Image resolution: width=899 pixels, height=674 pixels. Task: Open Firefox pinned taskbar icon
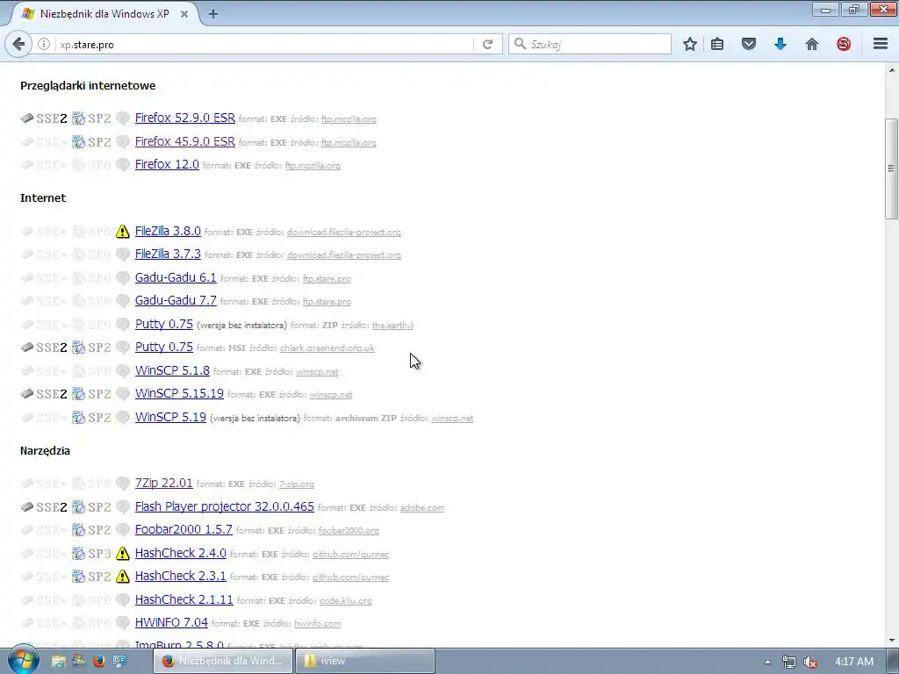click(98, 661)
